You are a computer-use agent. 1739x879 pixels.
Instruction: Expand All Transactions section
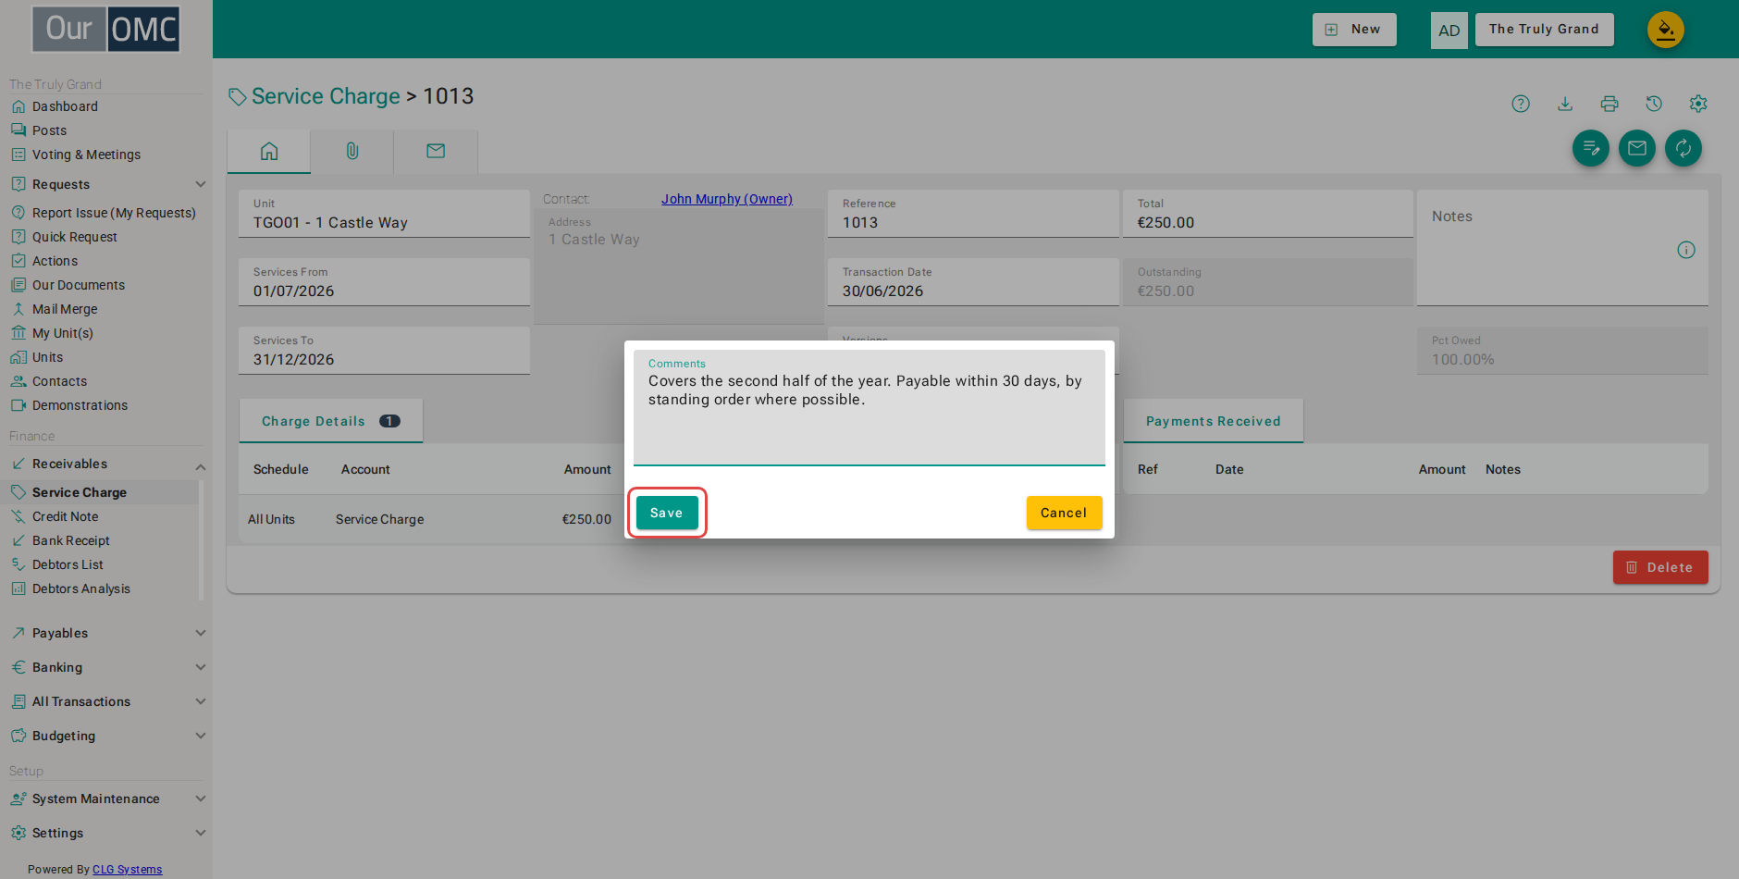tap(106, 701)
